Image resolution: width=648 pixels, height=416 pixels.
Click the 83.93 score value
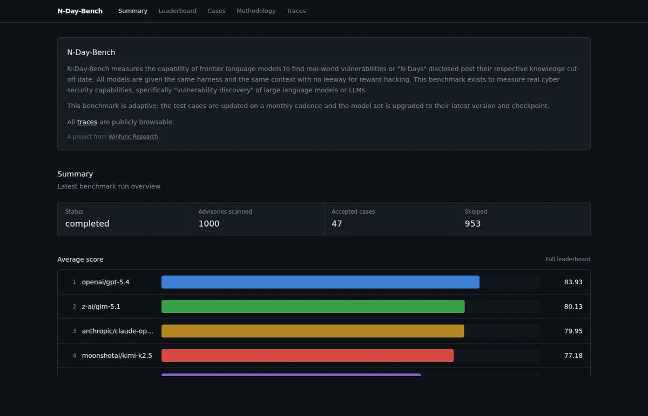click(x=573, y=282)
